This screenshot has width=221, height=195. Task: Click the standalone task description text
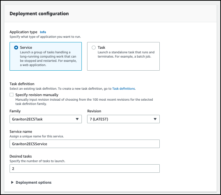(126, 54)
